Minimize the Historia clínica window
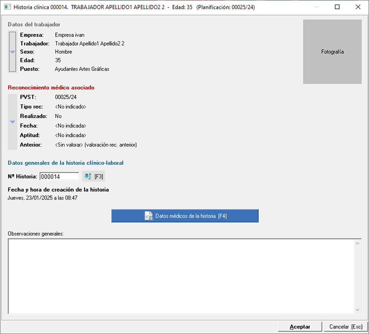This screenshot has height=334, width=369. [x=316, y=7]
